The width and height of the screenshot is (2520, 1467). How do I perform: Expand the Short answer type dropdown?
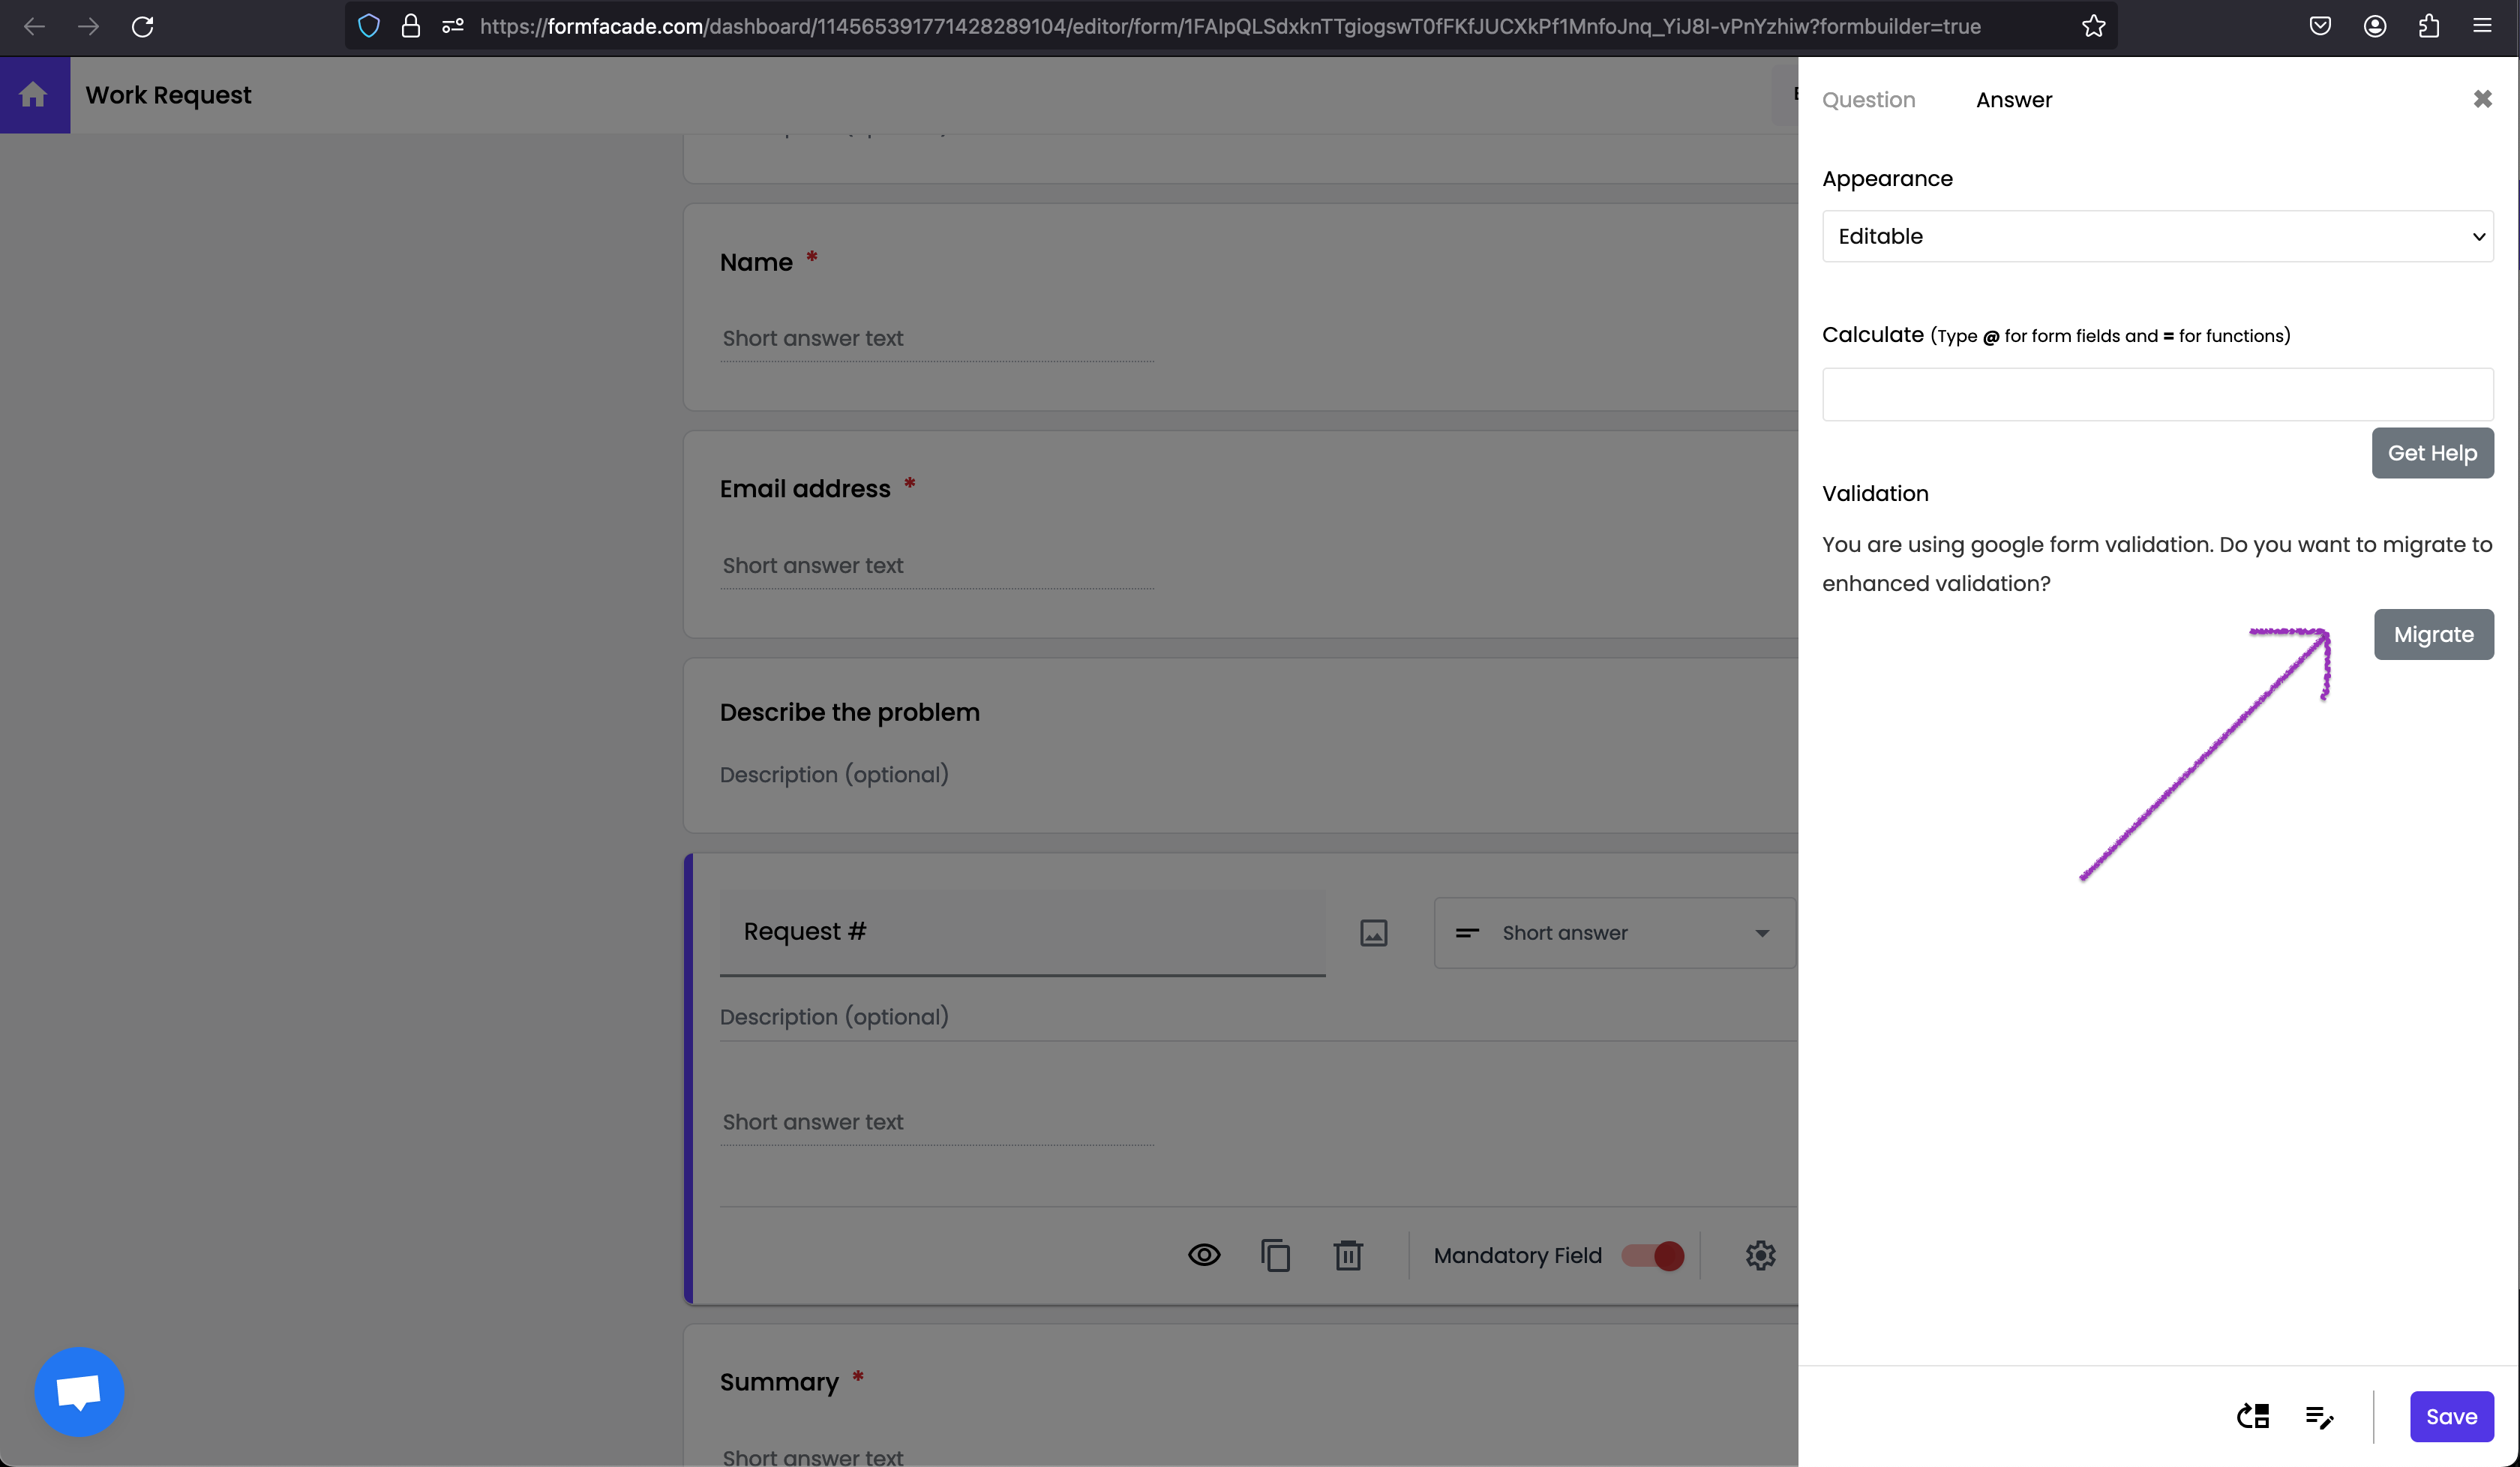[1614, 933]
